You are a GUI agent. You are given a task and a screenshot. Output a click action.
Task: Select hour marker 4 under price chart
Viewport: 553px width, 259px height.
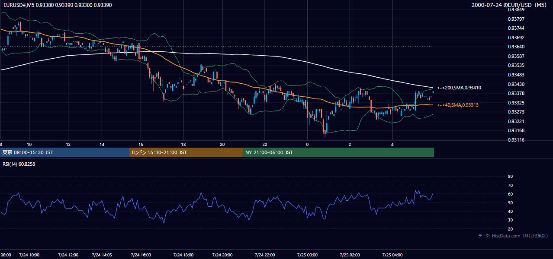click(x=392, y=144)
